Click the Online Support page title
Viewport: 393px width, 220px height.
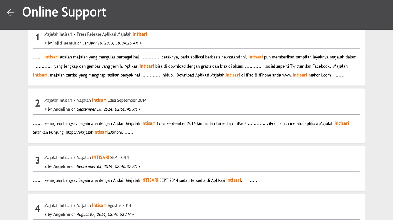click(64, 12)
